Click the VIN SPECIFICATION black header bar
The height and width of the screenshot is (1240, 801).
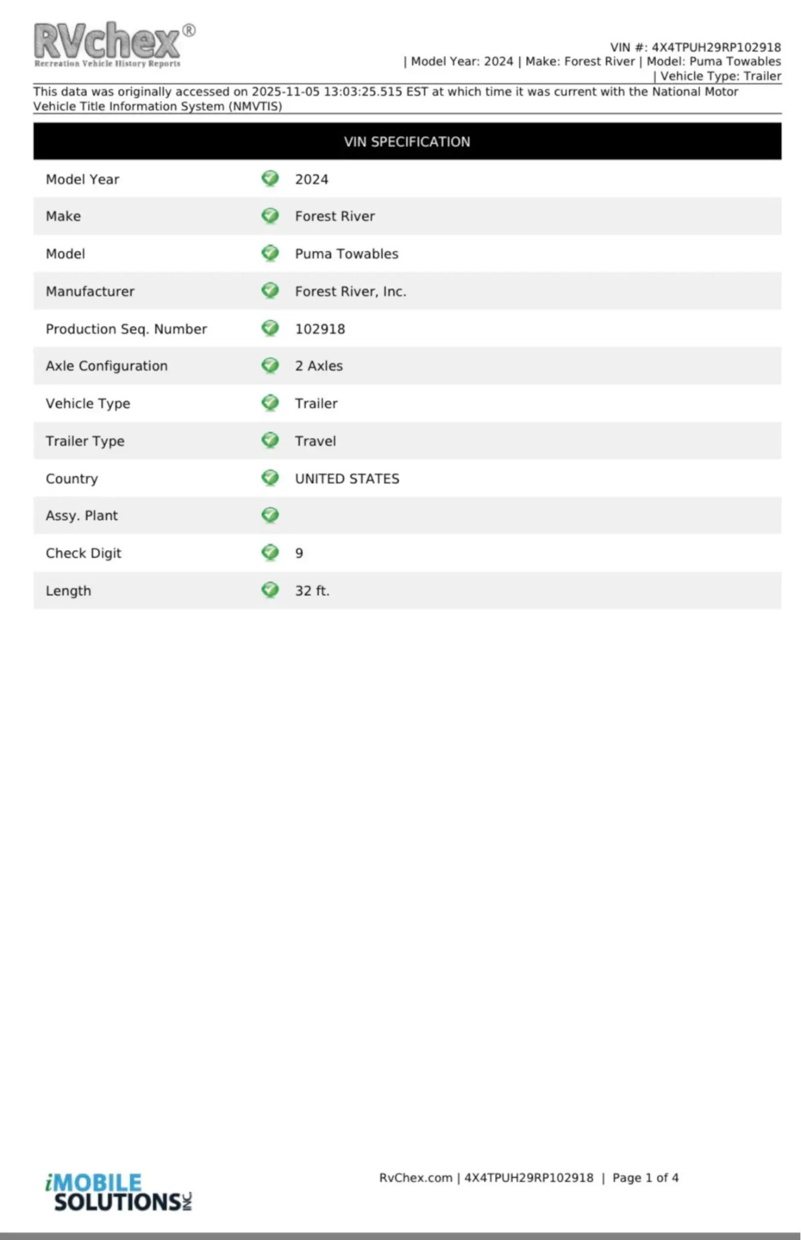click(407, 141)
